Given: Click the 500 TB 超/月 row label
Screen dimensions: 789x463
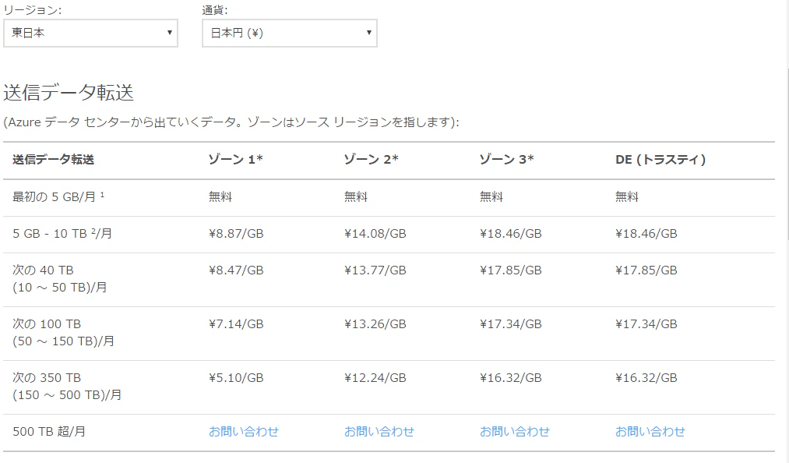Looking at the screenshot, I should coord(49,432).
